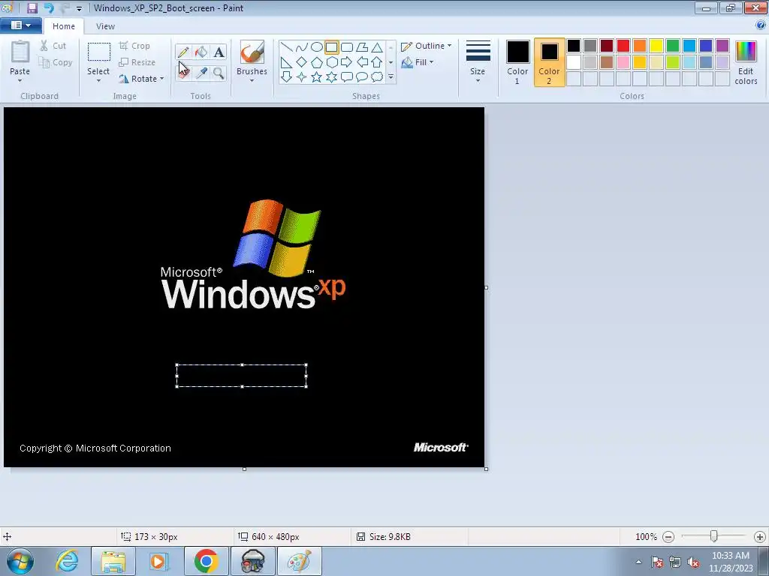Open the Windows Start button
Viewport: 769px width, 576px height.
pos(20,561)
